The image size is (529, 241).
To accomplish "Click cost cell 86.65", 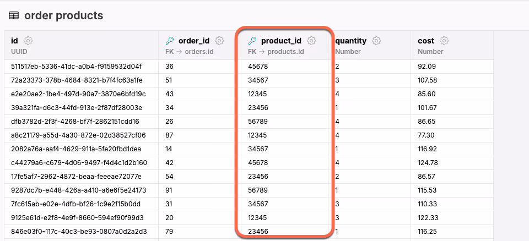I will click(452, 122).
